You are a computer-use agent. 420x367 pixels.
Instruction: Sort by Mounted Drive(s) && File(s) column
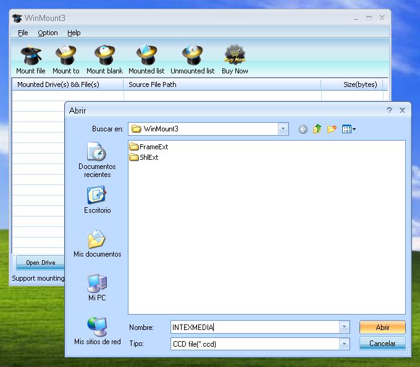point(67,85)
